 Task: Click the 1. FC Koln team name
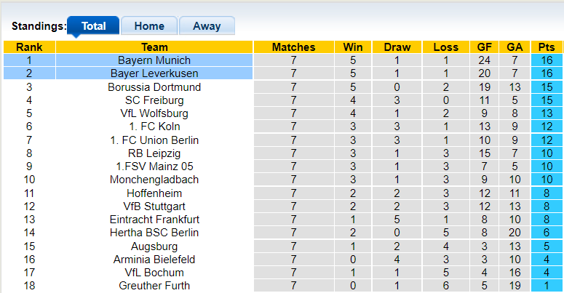(154, 127)
